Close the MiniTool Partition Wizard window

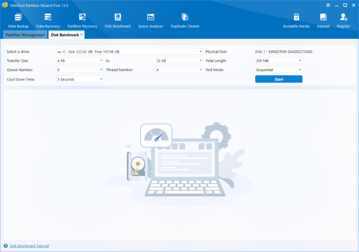[354, 5]
